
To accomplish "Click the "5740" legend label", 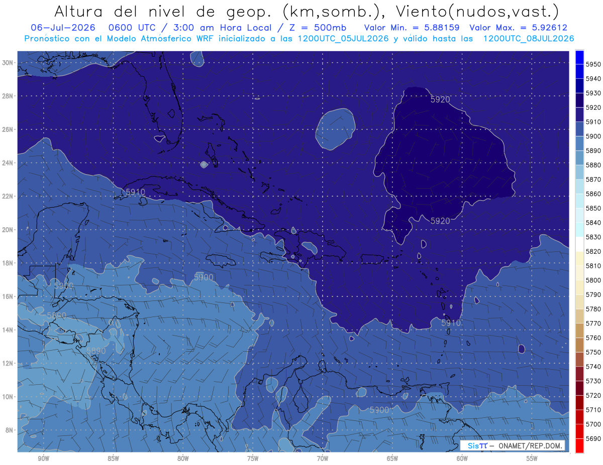I will point(593,367).
